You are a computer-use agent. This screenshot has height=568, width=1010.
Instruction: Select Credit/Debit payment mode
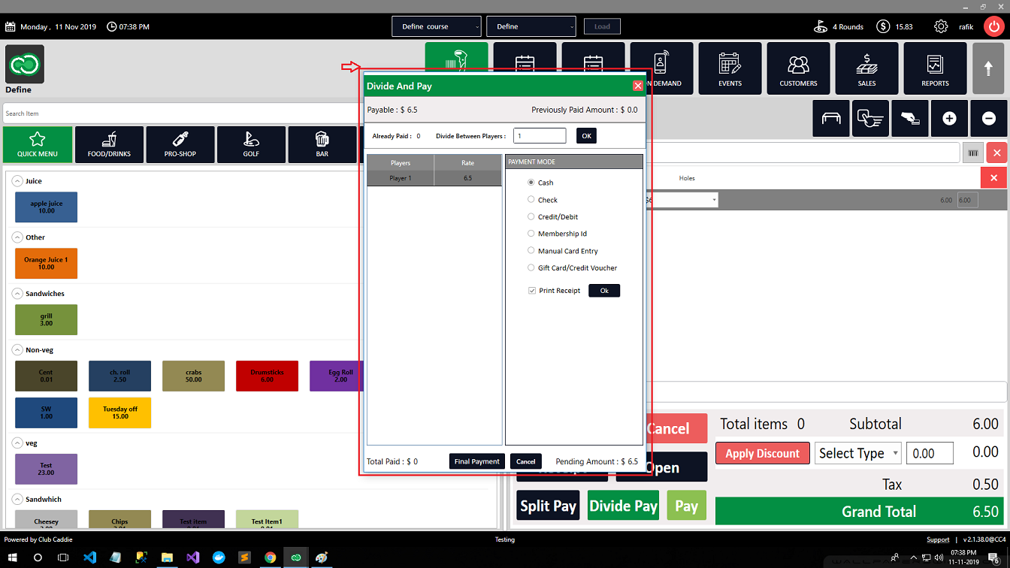[531, 216]
